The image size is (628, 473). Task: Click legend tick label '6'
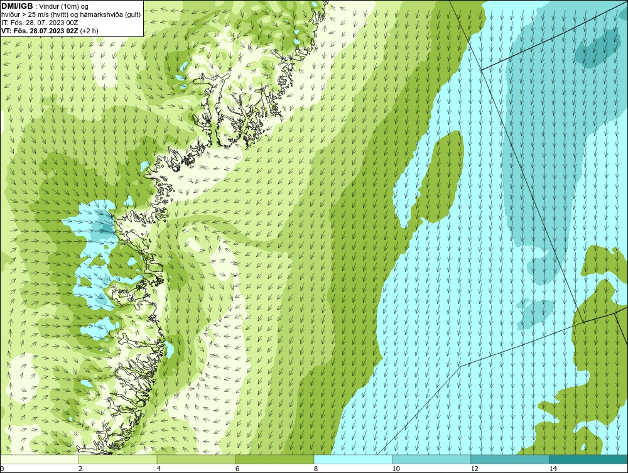(237, 469)
